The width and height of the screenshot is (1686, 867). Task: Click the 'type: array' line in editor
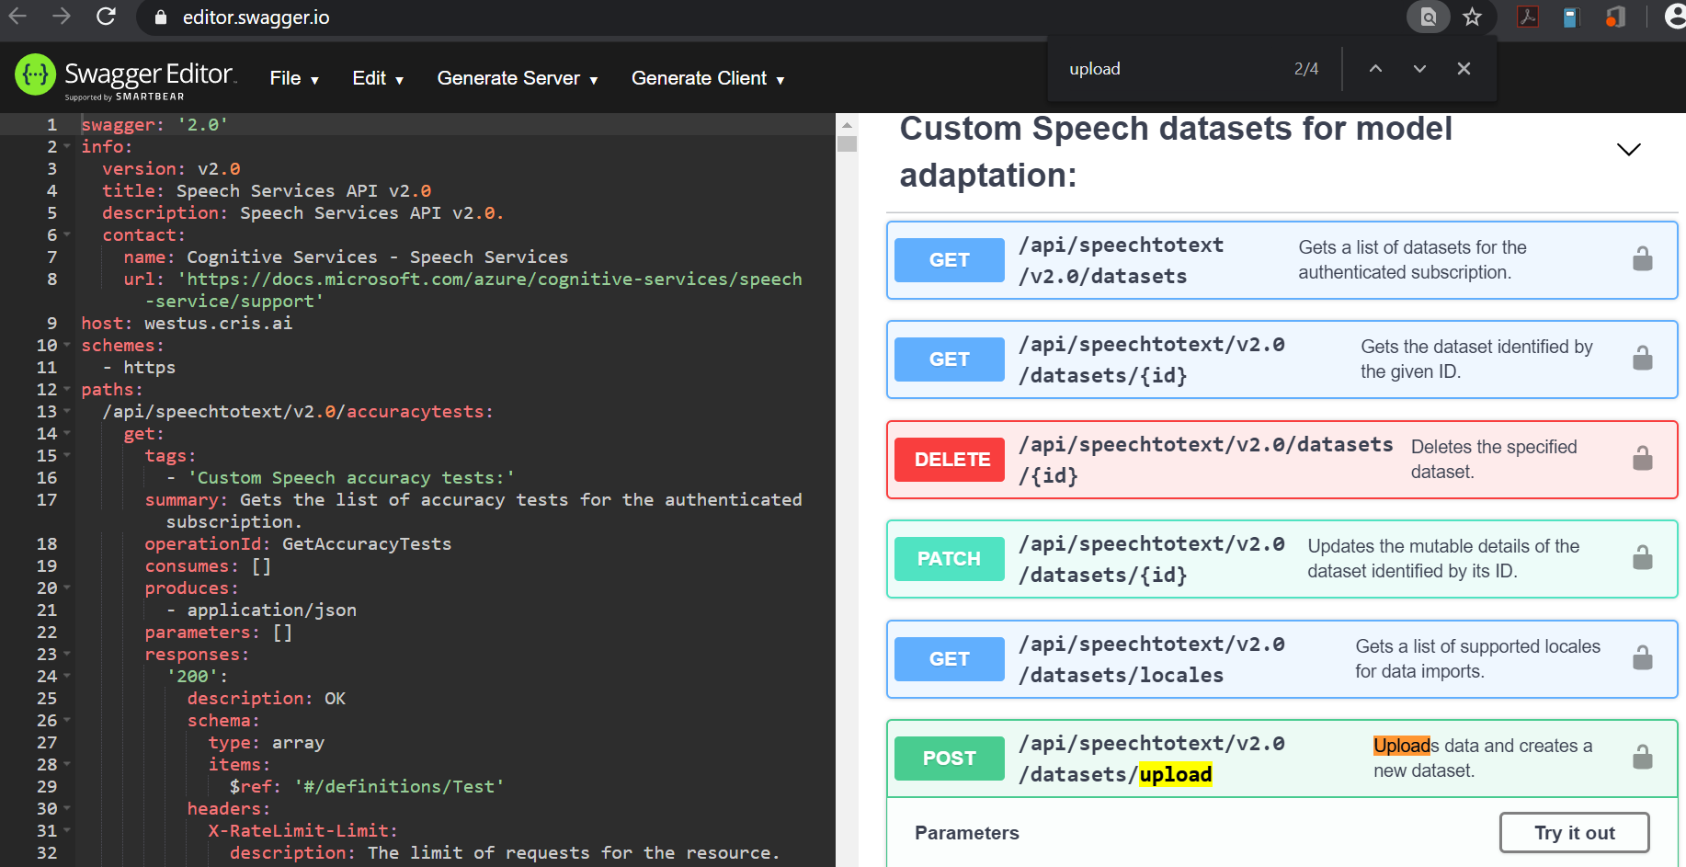(x=267, y=743)
